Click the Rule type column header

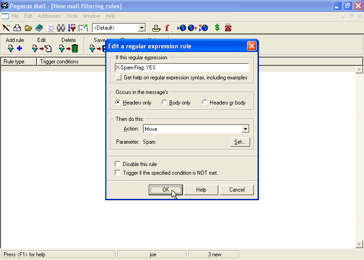coord(19,62)
